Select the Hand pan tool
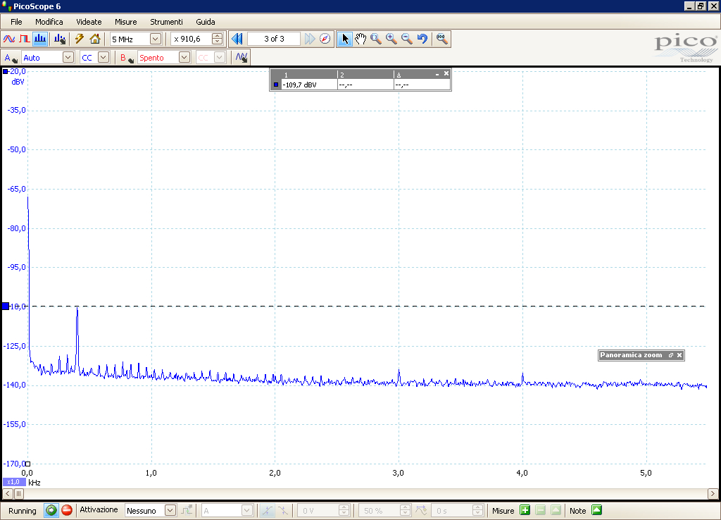Screen dimensions: 721x520 (x=360, y=39)
